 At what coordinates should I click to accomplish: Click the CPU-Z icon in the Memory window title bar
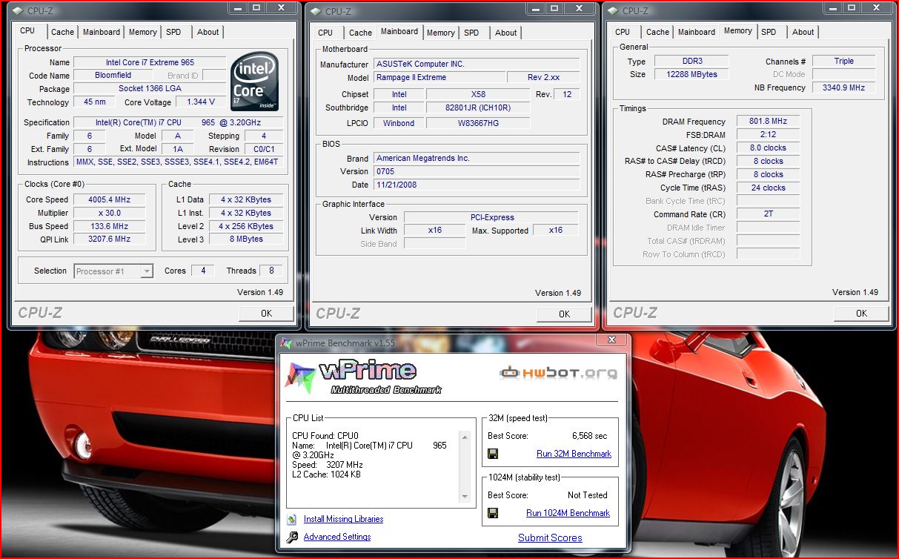coord(613,10)
